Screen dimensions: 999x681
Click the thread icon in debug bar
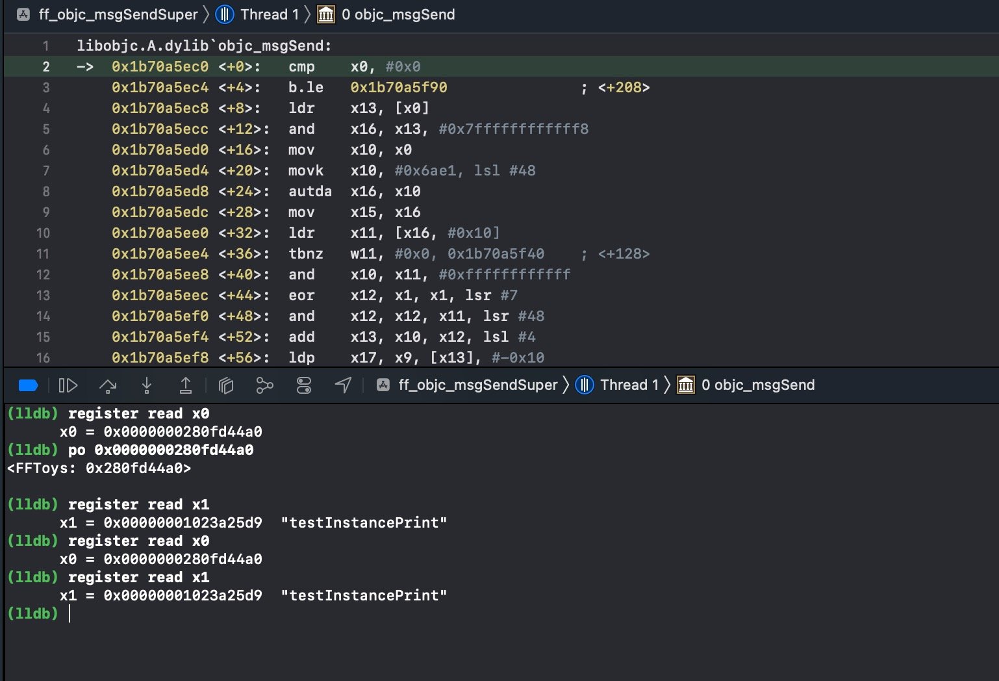point(585,385)
